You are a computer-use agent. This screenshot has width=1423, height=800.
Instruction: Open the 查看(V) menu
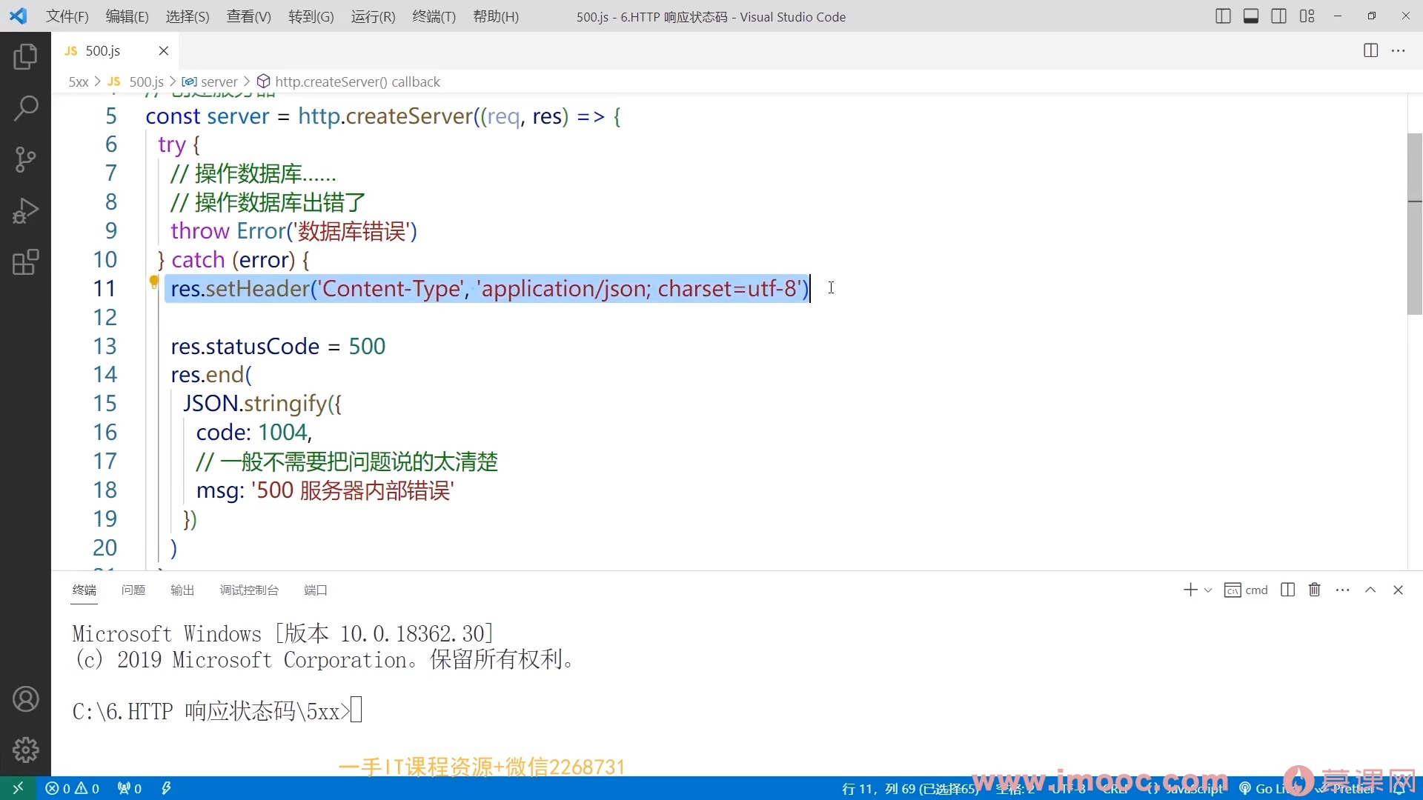pyautogui.click(x=249, y=16)
